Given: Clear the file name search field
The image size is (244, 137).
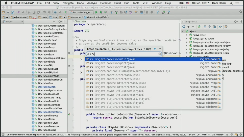Looking at the screenshot, I should pos(160,54).
